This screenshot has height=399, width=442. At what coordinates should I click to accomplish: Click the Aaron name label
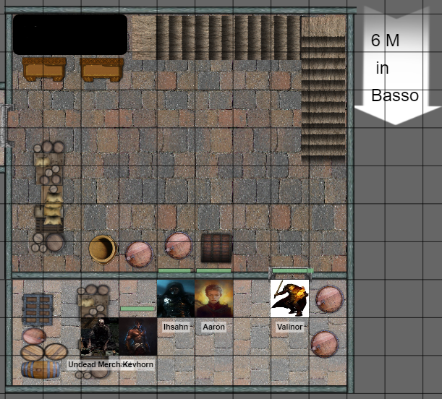click(214, 327)
